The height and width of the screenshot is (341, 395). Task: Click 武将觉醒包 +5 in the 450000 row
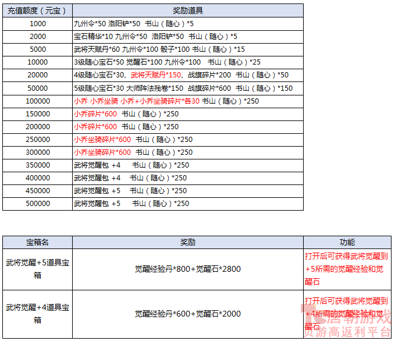[97, 191]
